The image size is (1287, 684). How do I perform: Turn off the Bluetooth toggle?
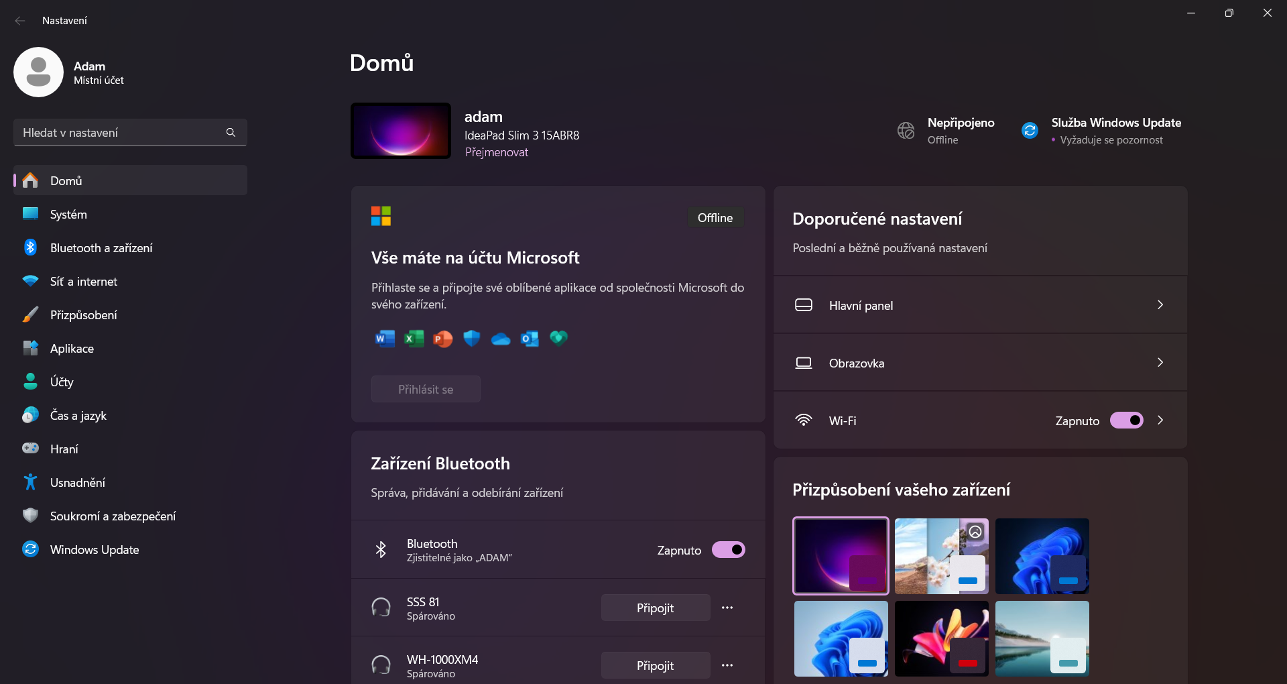pyautogui.click(x=728, y=550)
